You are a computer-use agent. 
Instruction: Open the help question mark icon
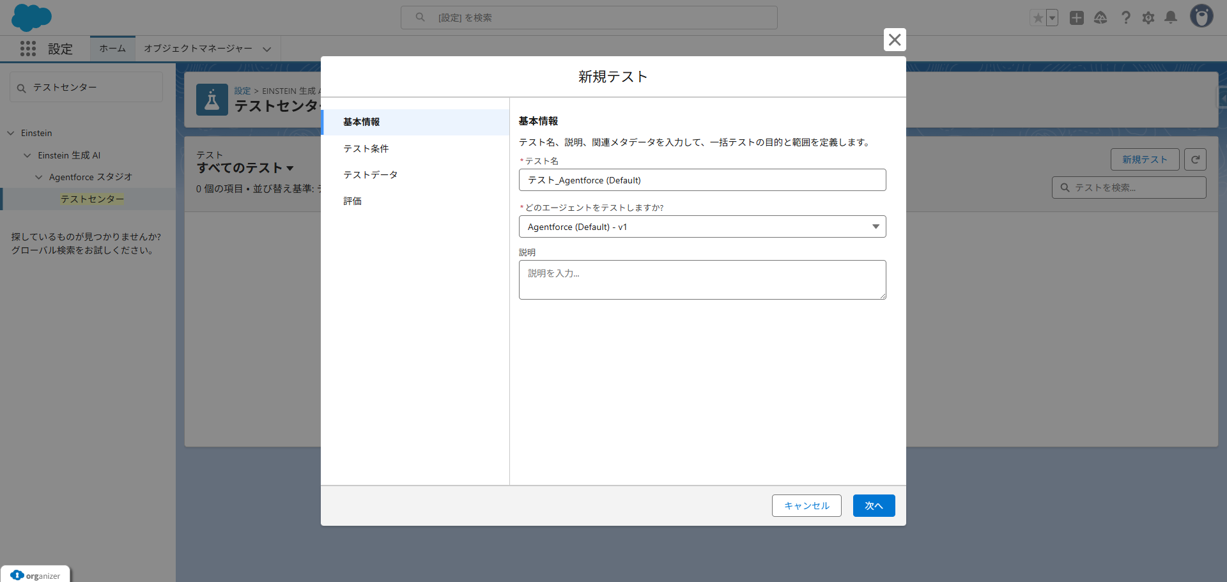pos(1126,18)
